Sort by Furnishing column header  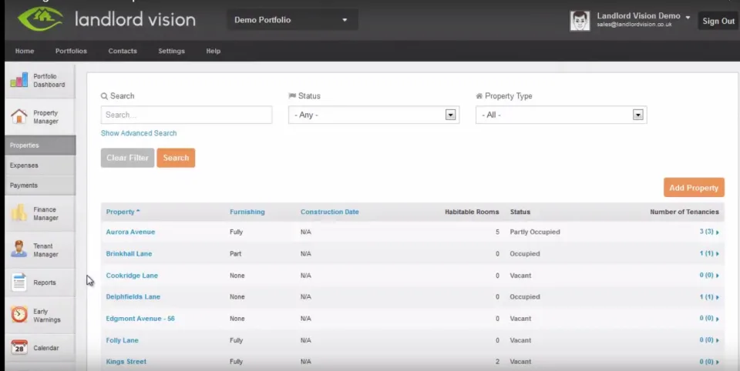247,212
